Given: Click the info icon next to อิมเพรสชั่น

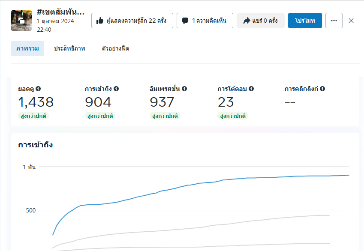Looking at the screenshot, I should 184,89.
